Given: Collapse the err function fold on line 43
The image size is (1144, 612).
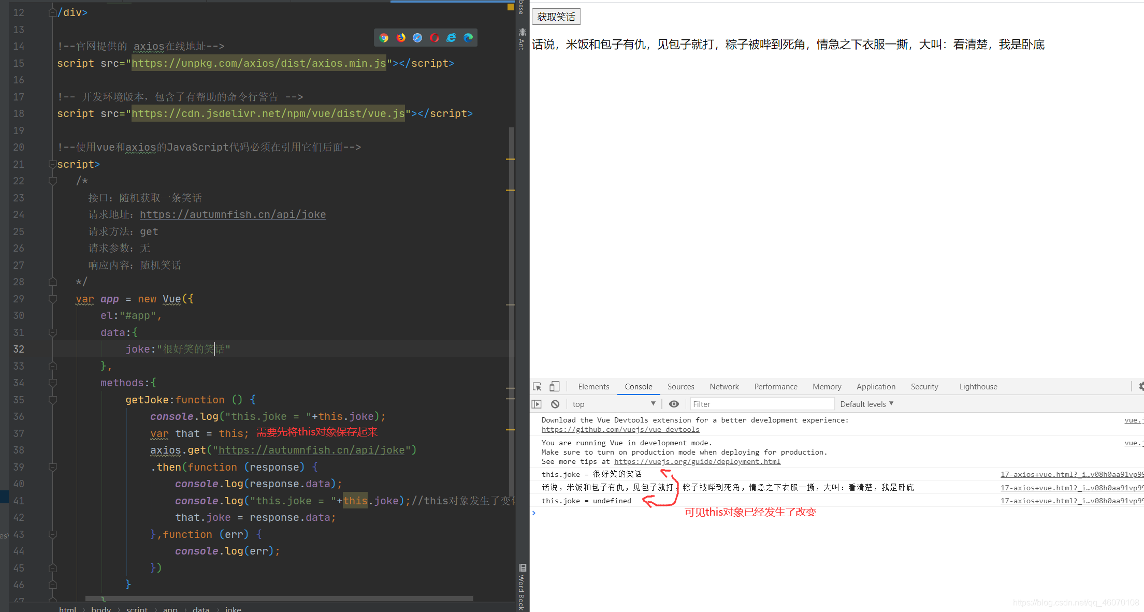Looking at the screenshot, I should coord(52,534).
